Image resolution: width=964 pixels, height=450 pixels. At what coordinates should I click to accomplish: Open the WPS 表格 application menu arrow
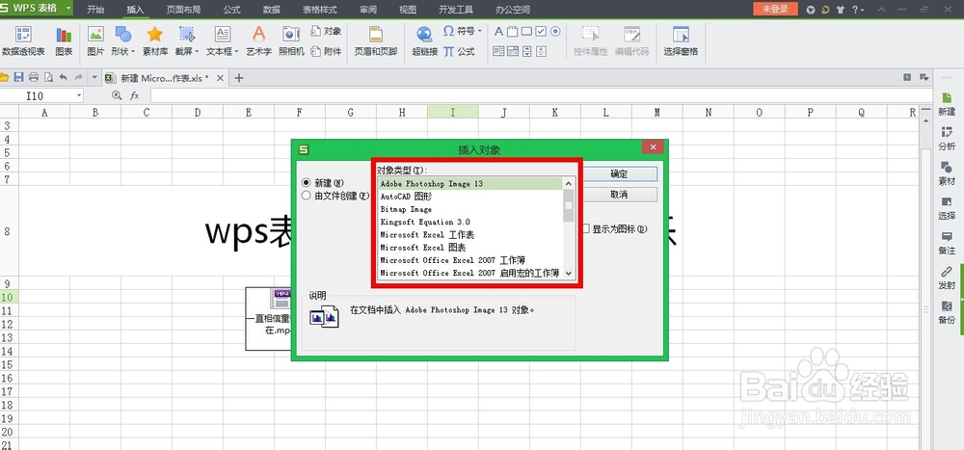point(67,10)
